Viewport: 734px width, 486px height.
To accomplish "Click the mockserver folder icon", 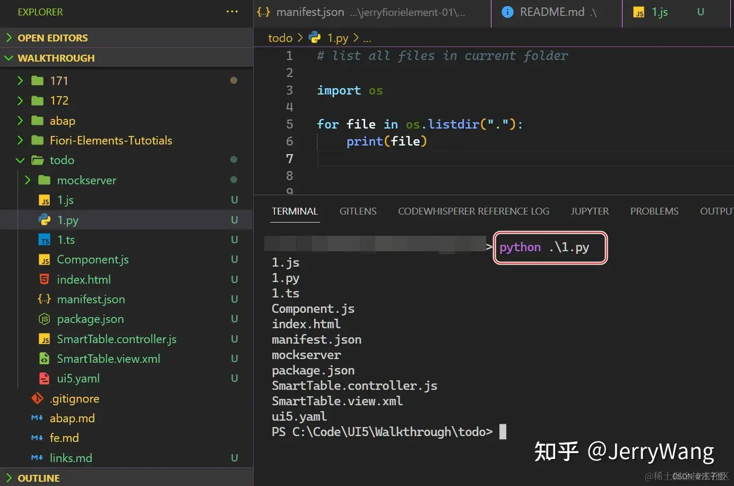I will (x=45, y=180).
